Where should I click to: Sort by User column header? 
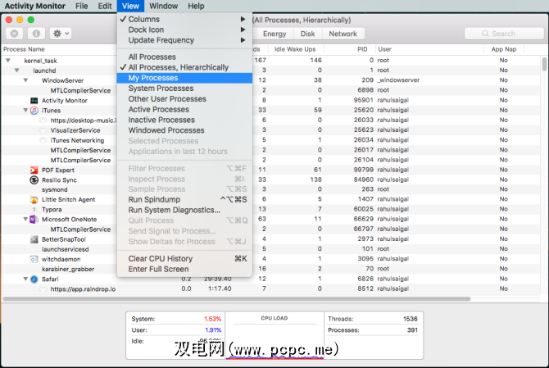click(x=429, y=49)
